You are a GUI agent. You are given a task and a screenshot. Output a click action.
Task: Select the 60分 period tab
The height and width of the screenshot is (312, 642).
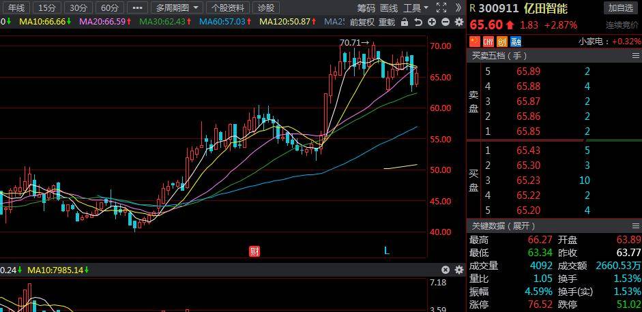pyautogui.click(x=108, y=7)
